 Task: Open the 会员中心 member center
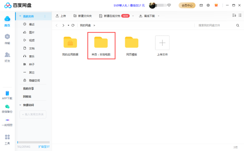(187, 5)
